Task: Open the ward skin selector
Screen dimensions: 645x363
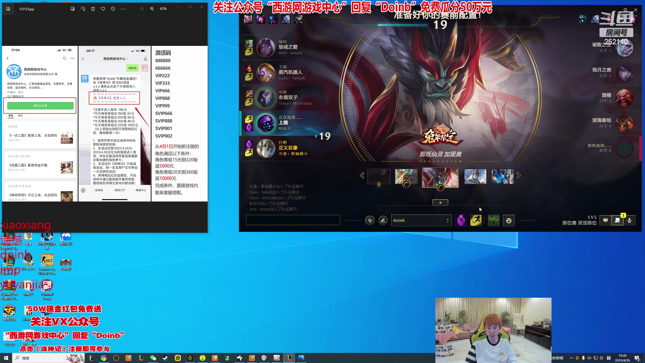Action: pyautogui.click(x=494, y=221)
